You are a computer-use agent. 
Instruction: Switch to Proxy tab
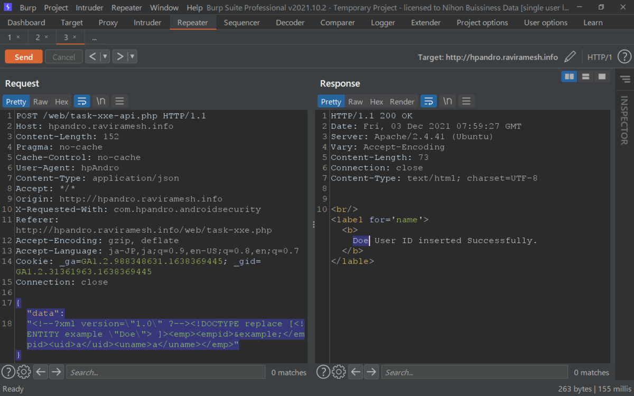coord(108,23)
